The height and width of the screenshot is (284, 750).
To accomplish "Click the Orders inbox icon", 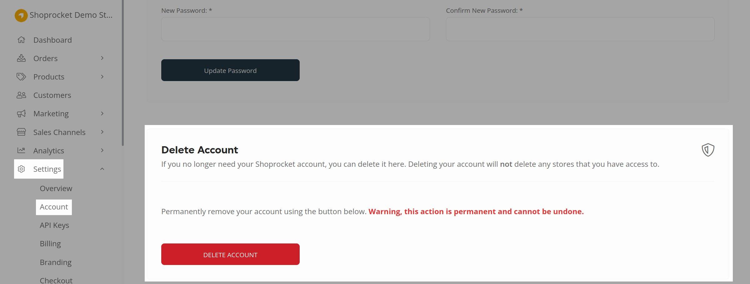I will click(21, 58).
